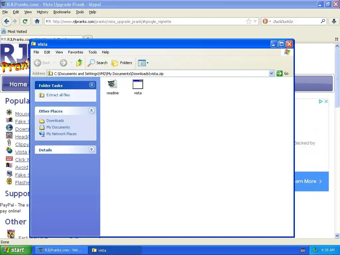This screenshot has height=255, width=340.
Task: Toggle the Folders pane button
Action: [122, 63]
